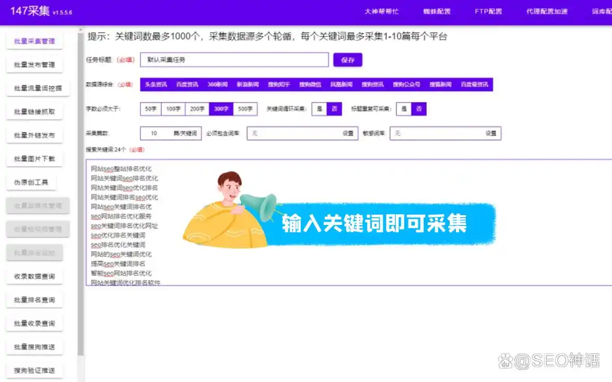Click the 保存 save button
Image resolution: width=612 pixels, height=382 pixels.
tap(347, 60)
